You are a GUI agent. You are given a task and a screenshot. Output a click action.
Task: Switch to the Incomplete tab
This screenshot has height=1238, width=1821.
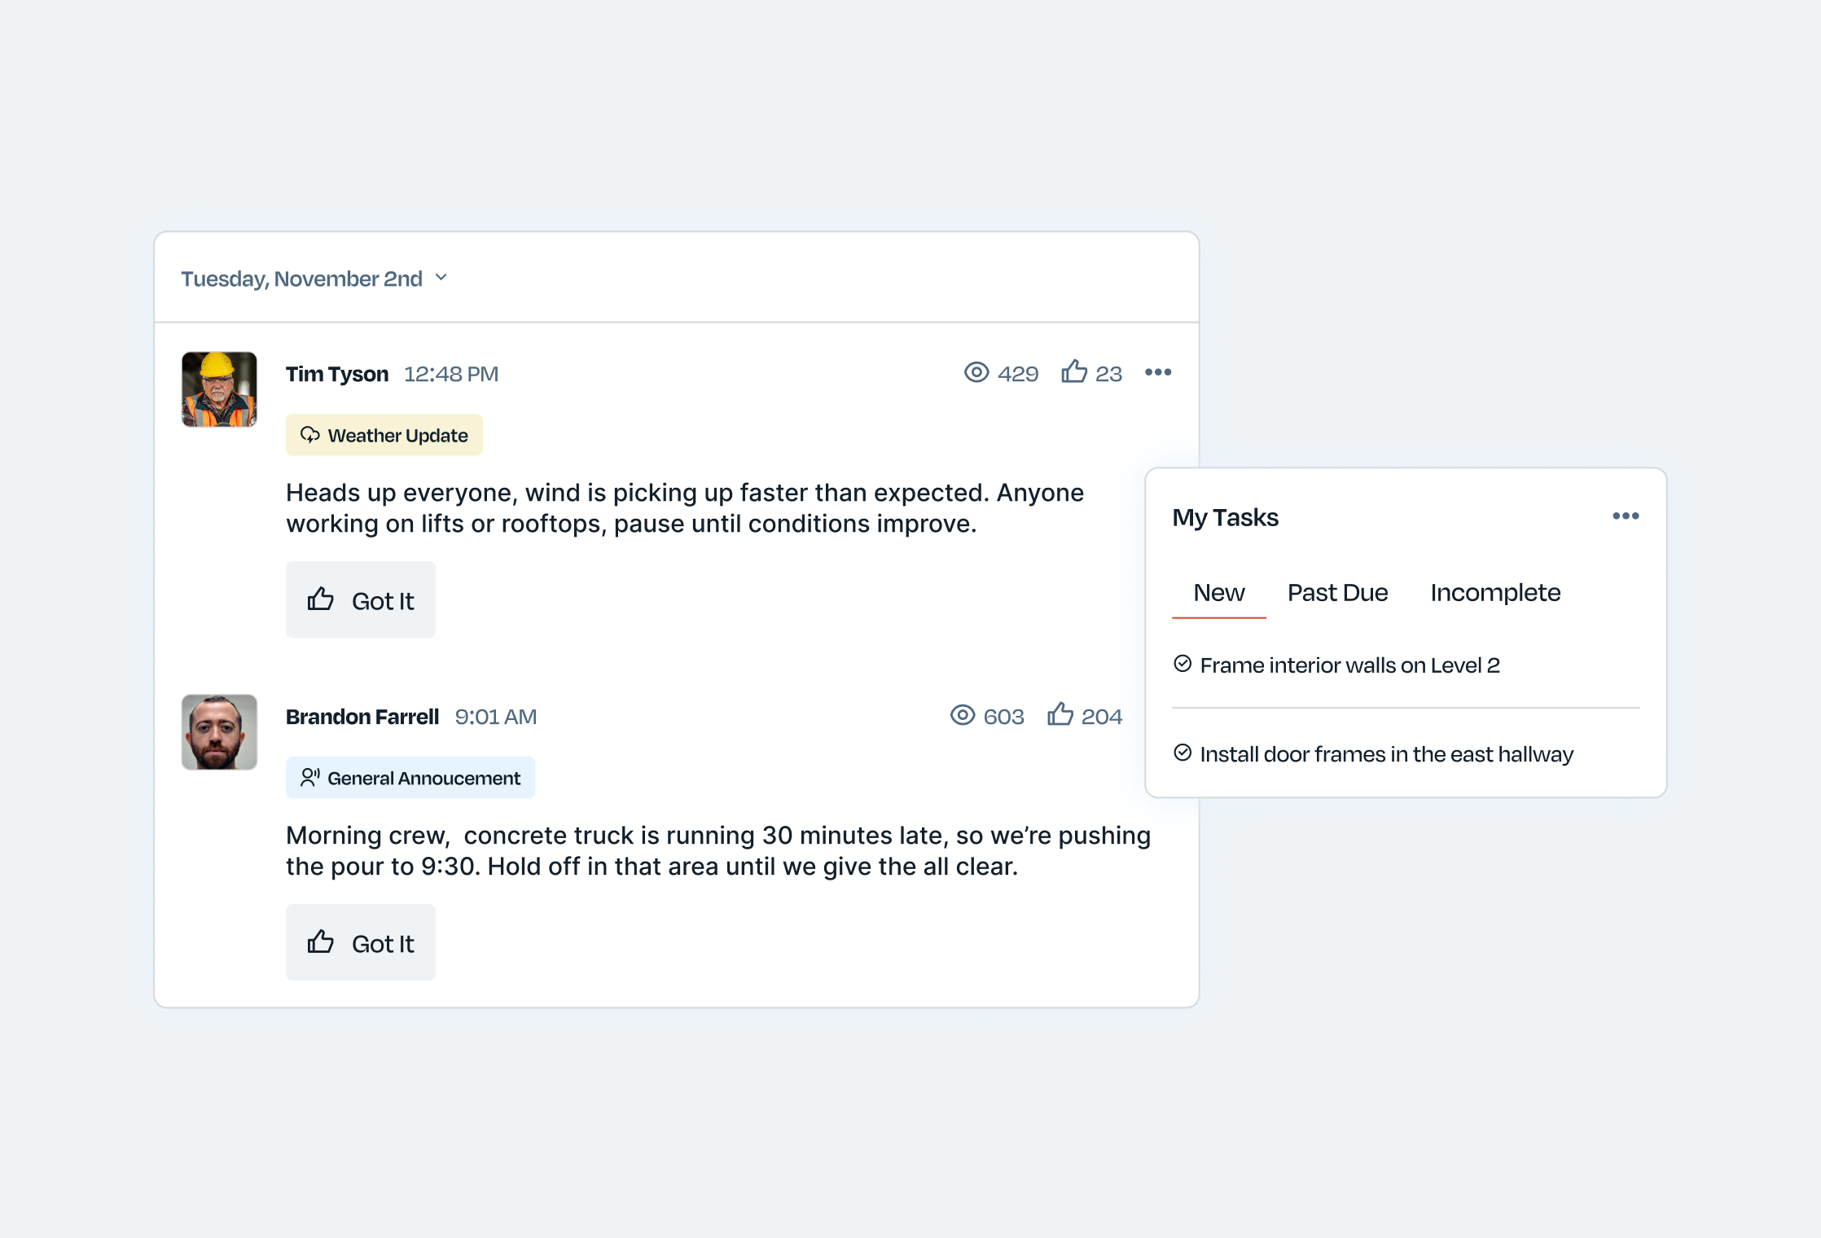pos(1495,593)
